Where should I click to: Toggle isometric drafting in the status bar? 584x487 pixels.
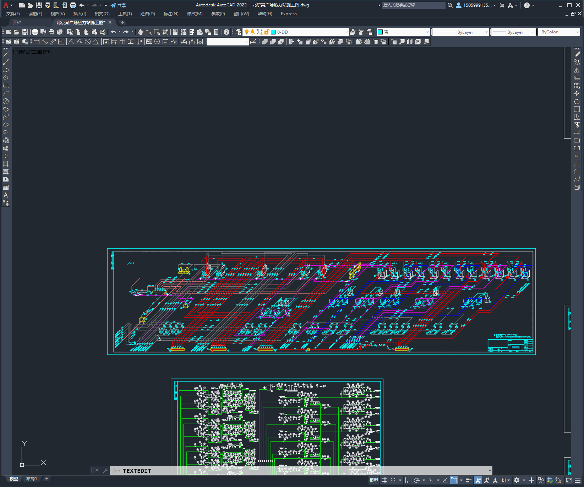tap(431, 480)
